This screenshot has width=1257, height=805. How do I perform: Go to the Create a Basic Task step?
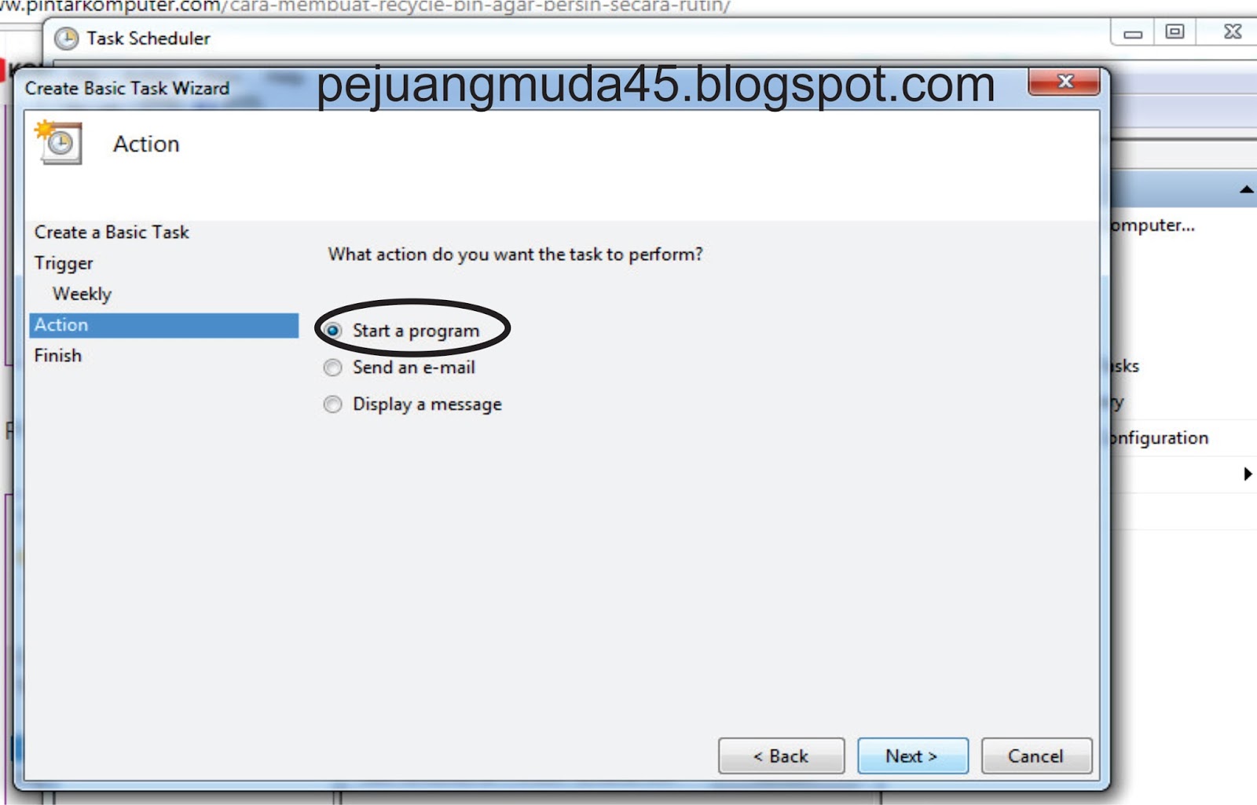point(112,232)
